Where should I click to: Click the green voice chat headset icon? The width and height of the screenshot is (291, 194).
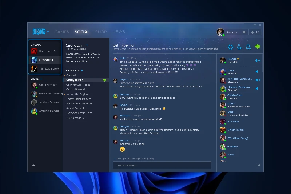coord(258,47)
